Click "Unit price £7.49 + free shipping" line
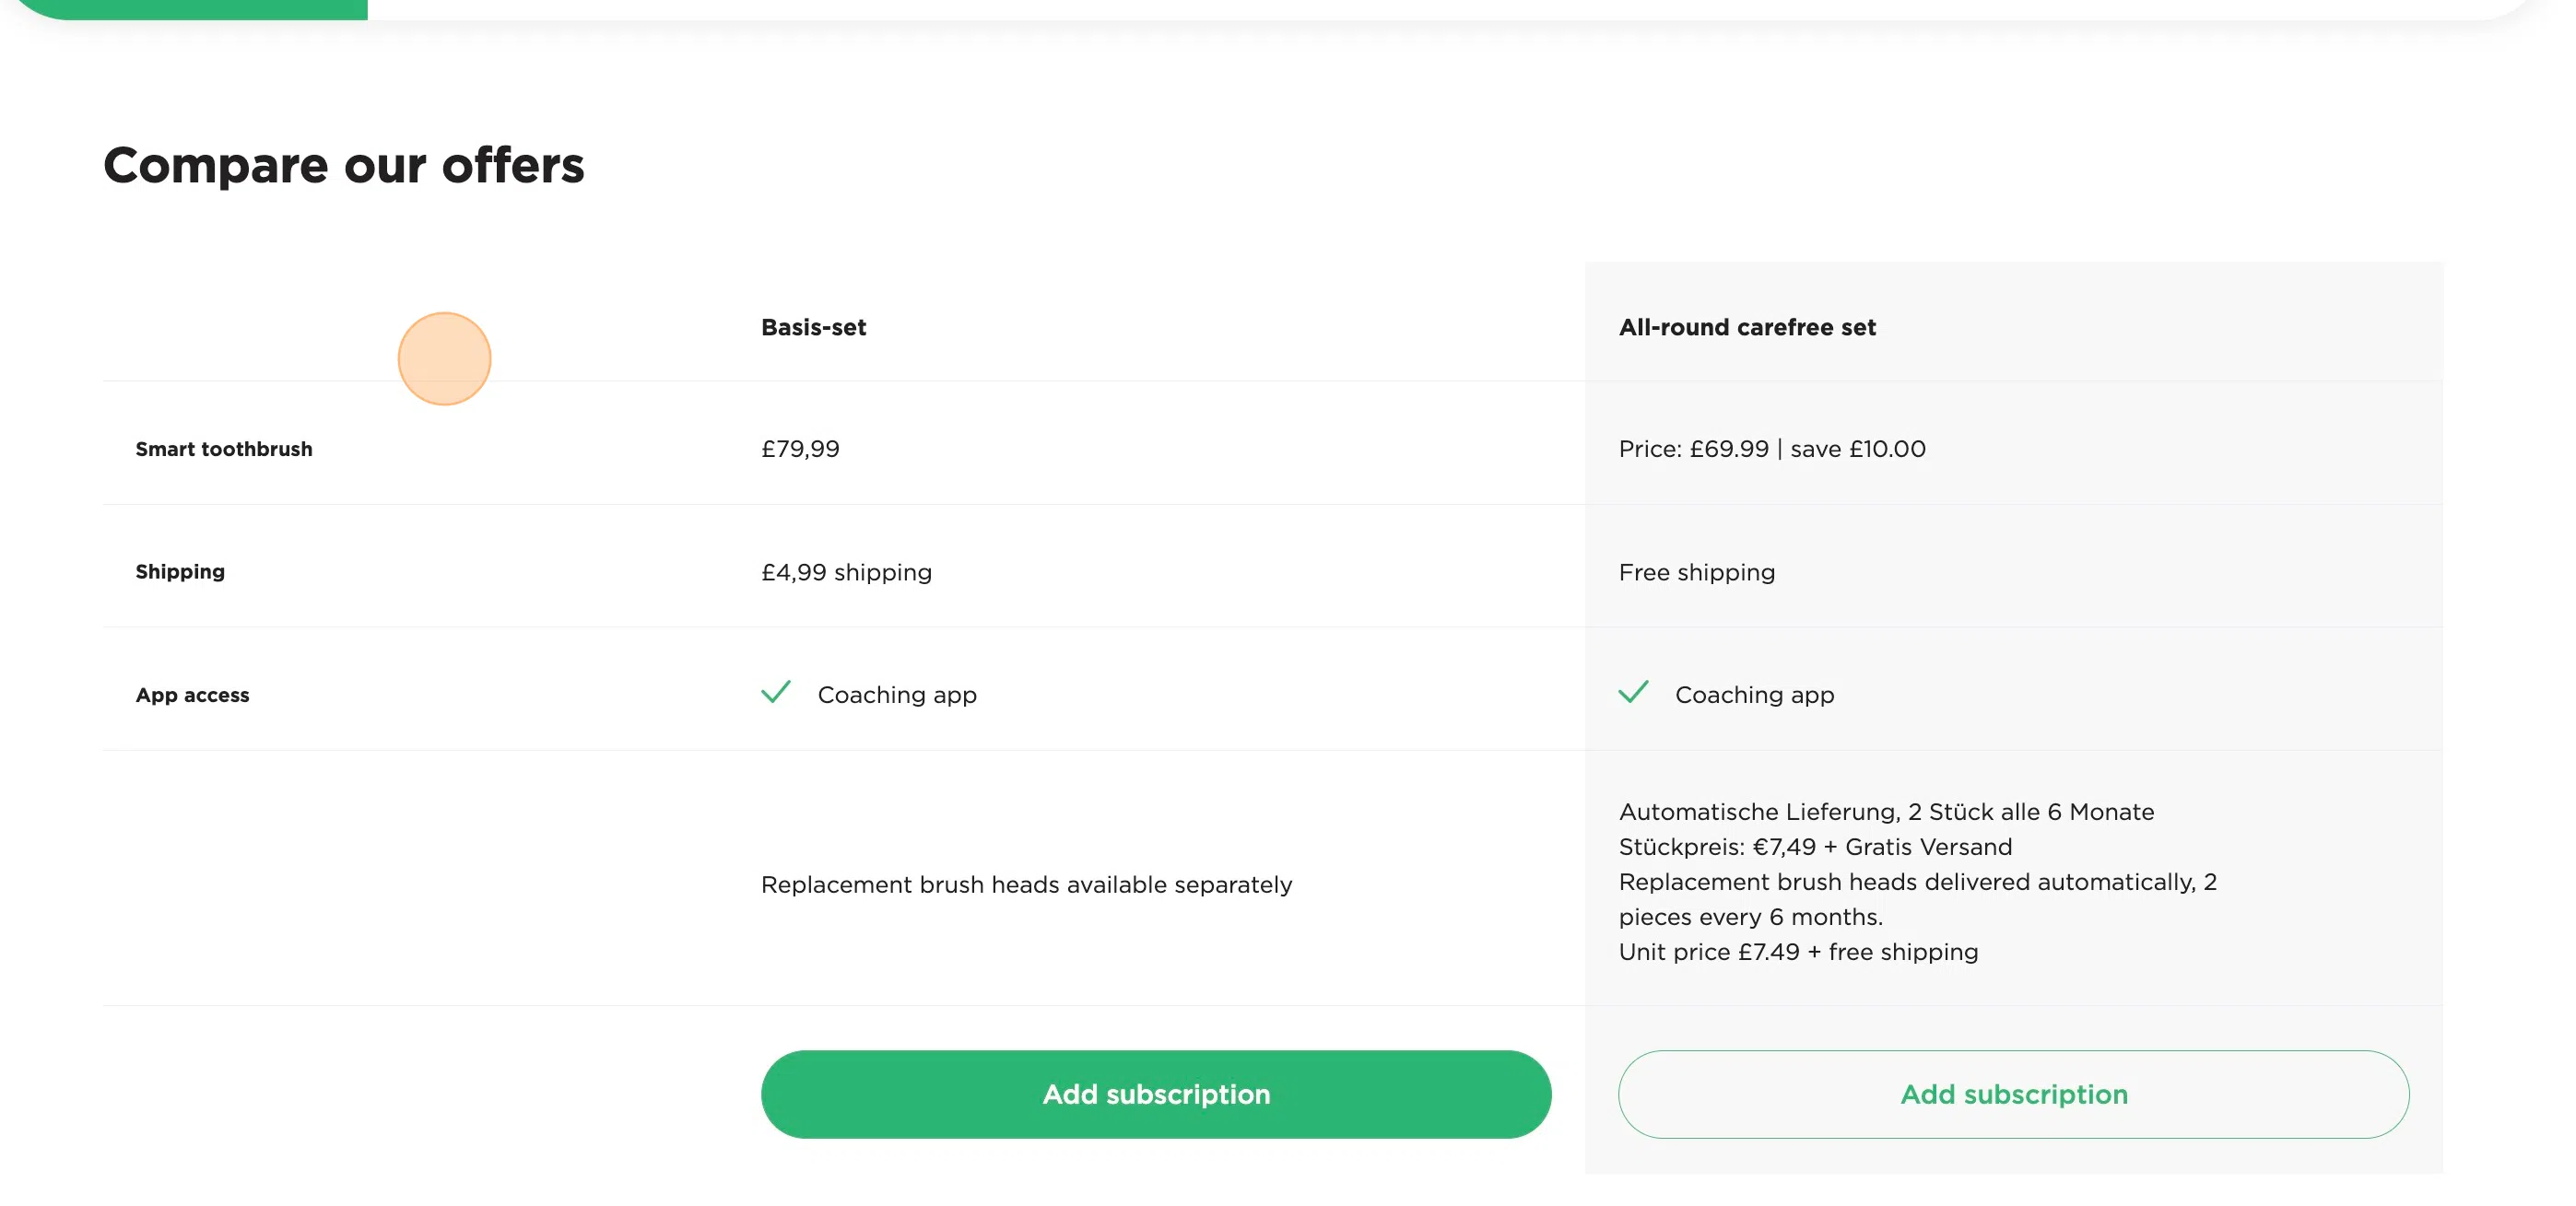Screen dimensions: 2576x1206 1798,952
